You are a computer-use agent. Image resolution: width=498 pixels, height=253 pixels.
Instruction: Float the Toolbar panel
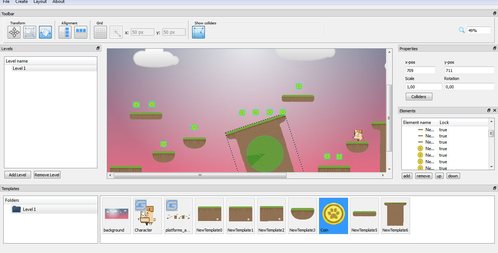(495, 13)
